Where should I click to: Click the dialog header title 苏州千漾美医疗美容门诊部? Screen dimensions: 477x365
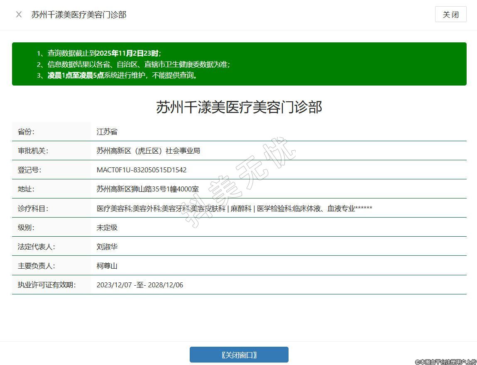coord(79,15)
